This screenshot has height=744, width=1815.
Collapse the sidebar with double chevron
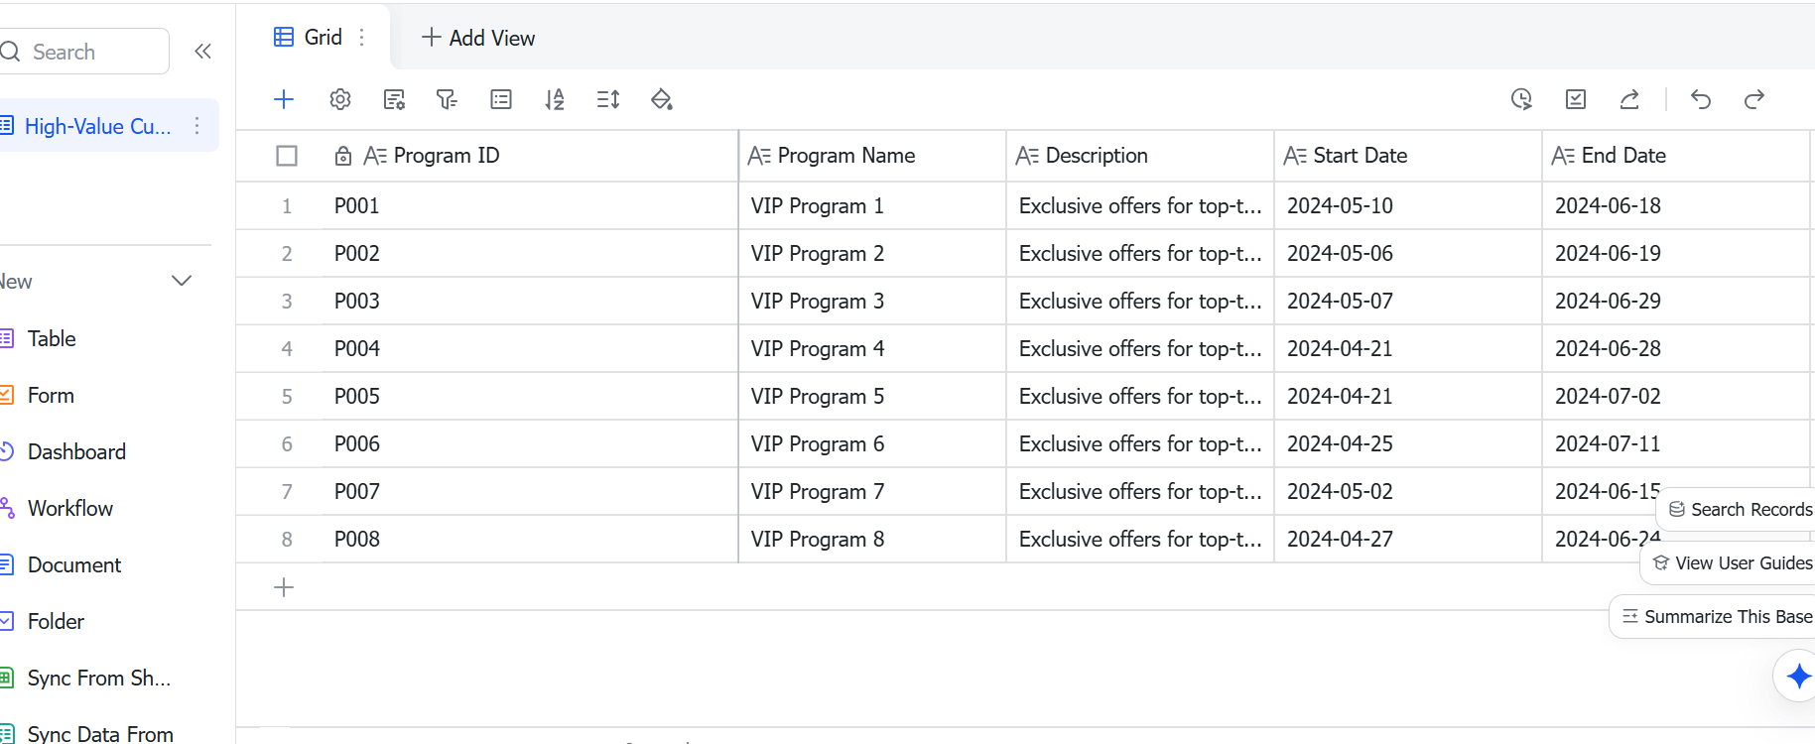[203, 52]
